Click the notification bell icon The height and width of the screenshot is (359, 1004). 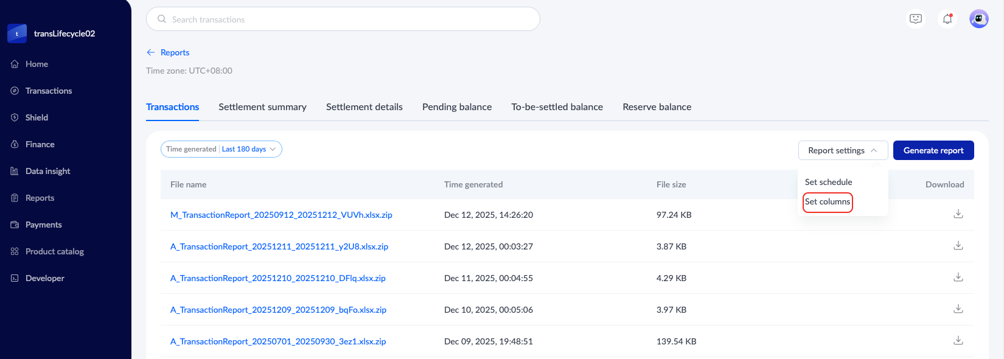[x=947, y=19]
